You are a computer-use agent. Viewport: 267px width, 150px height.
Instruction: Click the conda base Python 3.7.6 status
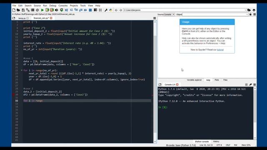[181, 145]
